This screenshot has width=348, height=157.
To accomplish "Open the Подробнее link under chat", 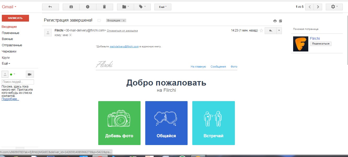I will tap(10, 99).
